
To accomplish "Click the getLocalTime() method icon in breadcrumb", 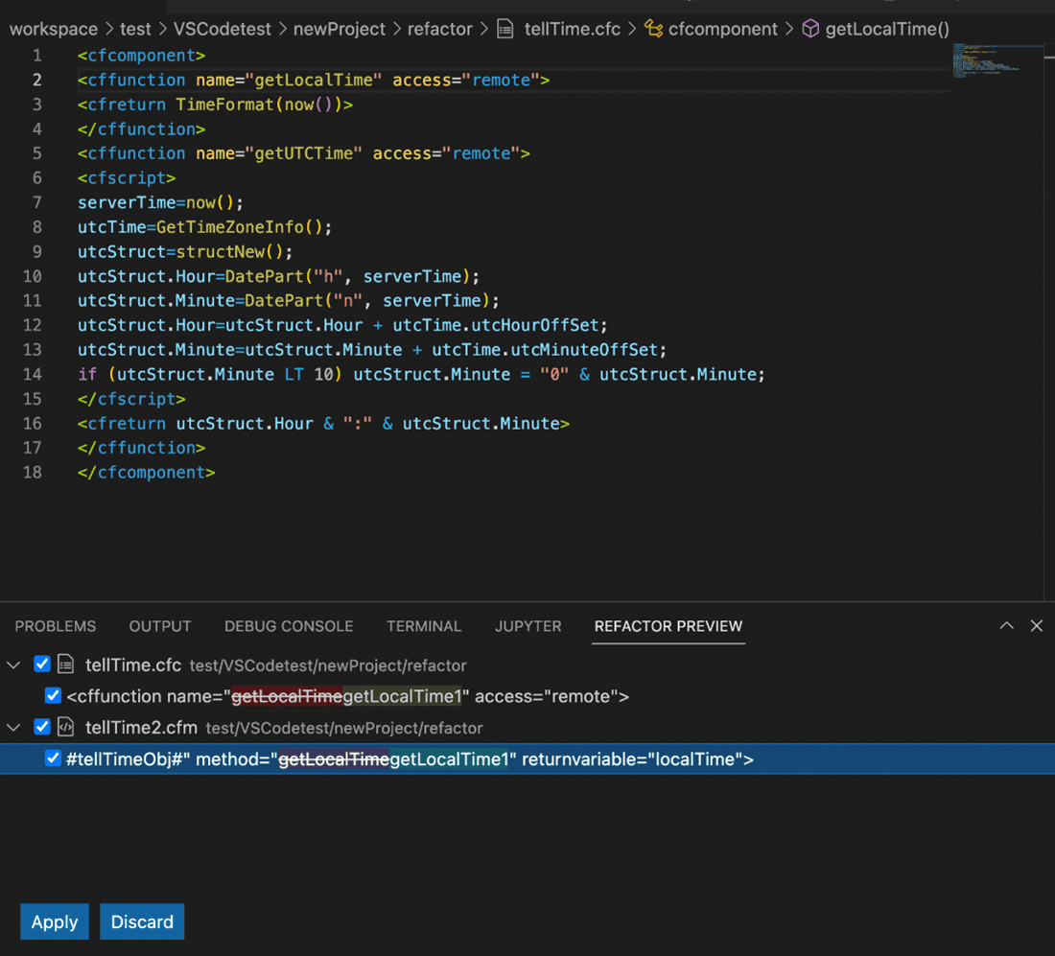I will pos(811,29).
